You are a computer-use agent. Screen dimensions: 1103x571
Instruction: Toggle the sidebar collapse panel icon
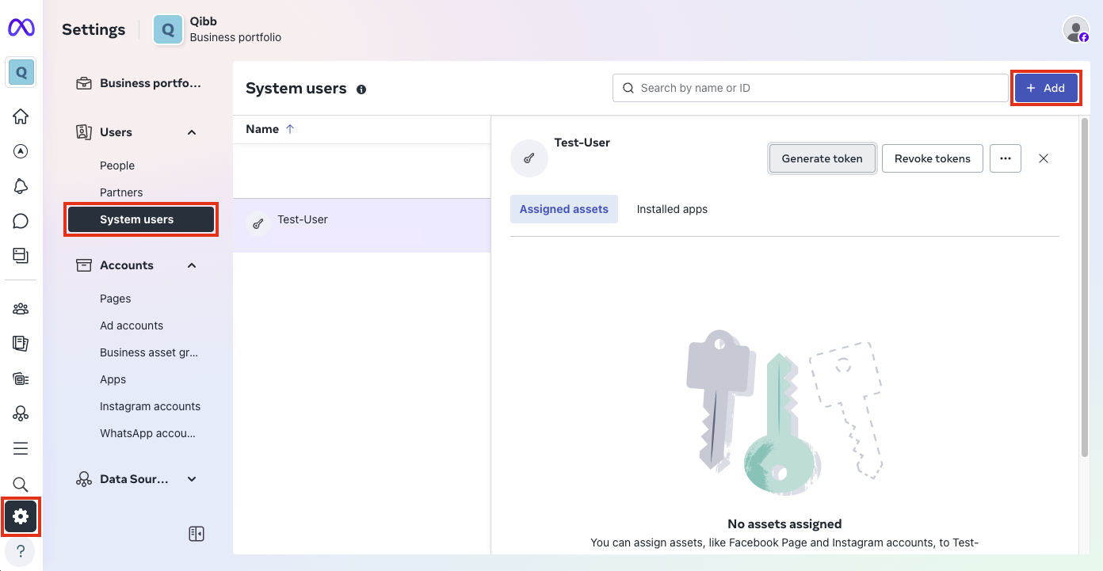(197, 534)
